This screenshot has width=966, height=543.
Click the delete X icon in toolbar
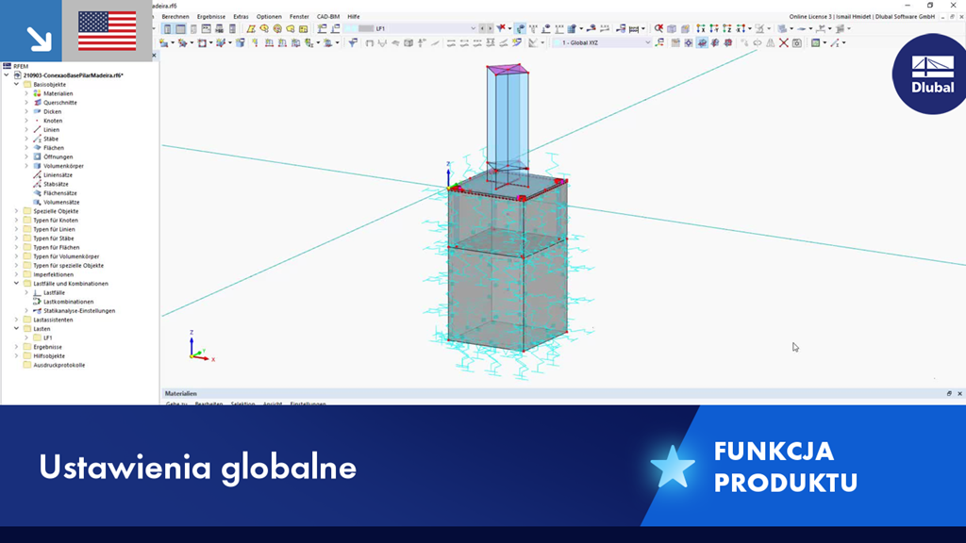pyautogui.click(x=784, y=42)
